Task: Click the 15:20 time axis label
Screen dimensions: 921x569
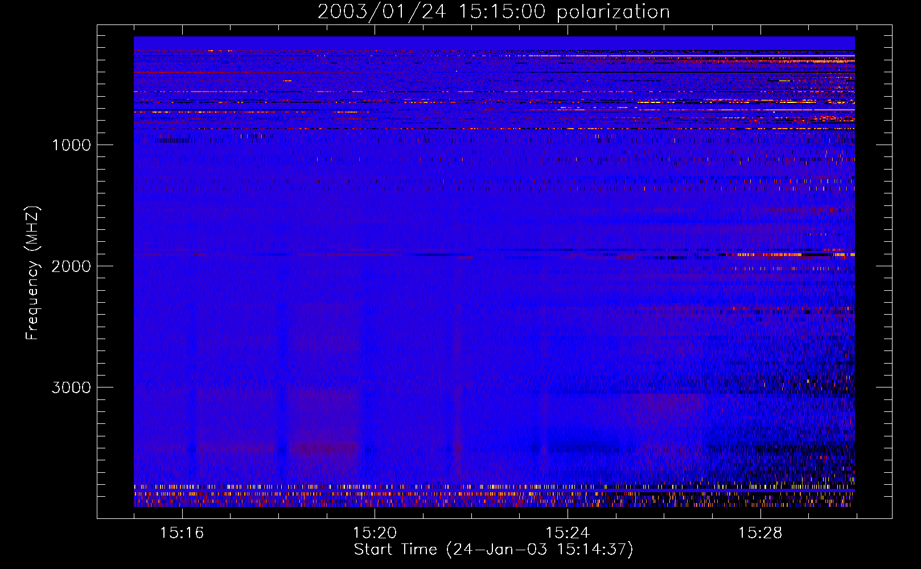Action: (x=375, y=533)
